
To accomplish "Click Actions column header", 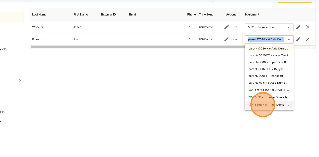I will coord(231,15).
